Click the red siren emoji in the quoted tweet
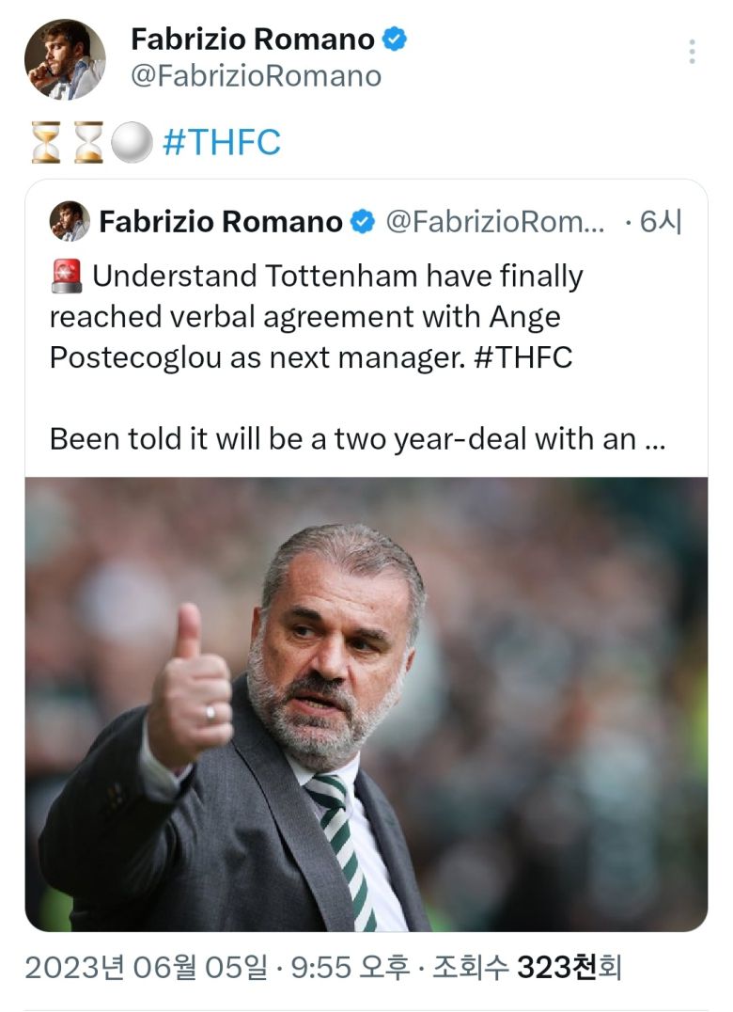This screenshot has height=1012, width=733. click(x=66, y=277)
